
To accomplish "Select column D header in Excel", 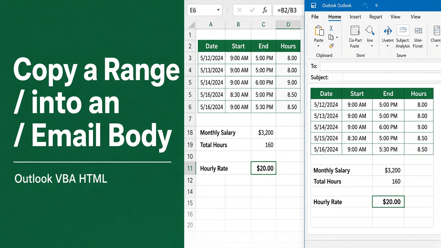I will 288,24.
